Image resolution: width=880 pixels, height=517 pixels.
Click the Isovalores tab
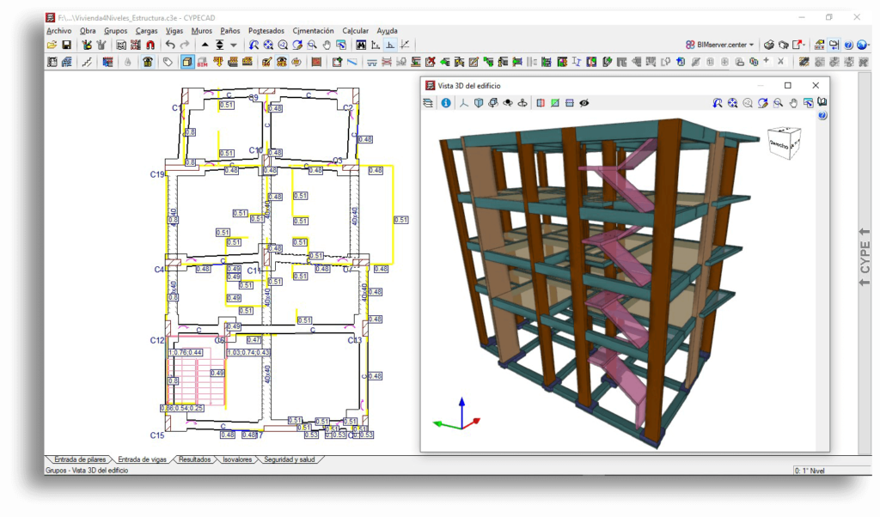pyautogui.click(x=237, y=459)
